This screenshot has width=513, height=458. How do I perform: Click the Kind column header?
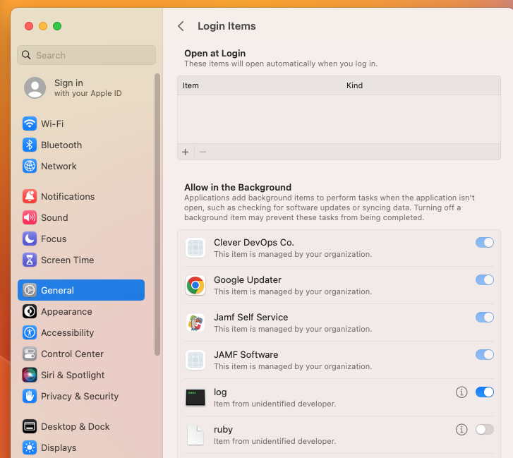coord(355,85)
